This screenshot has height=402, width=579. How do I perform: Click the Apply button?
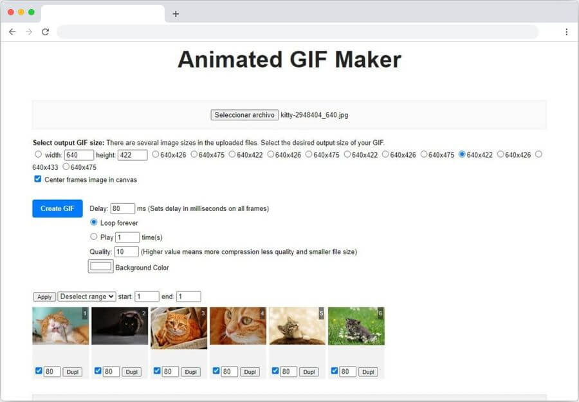click(x=44, y=297)
